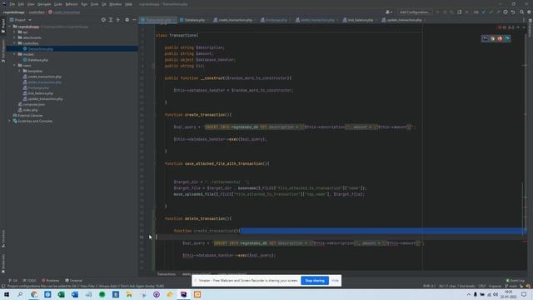
Task: Click the Windows Start button
Action: pos(7,294)
